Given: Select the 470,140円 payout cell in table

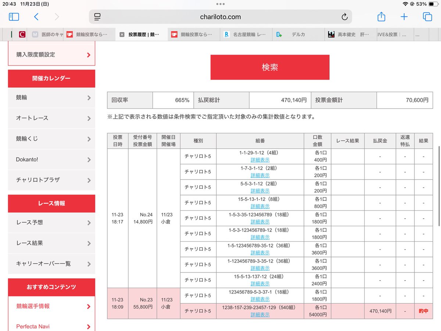Looking at the screenshot, I should [380, 311].
